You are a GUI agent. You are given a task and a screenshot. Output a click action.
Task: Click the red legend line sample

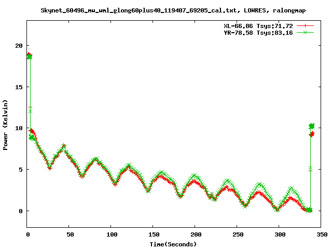[x=305, y=26]
